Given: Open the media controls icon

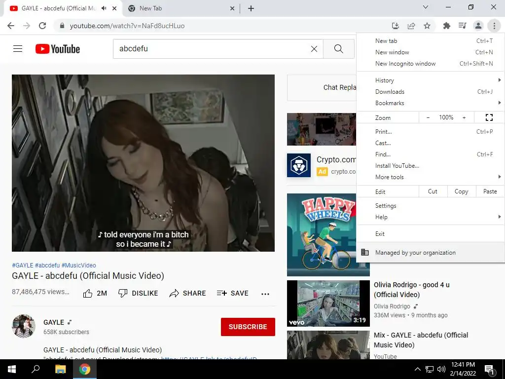Looking at the screenshot, I should pos(462,26).
